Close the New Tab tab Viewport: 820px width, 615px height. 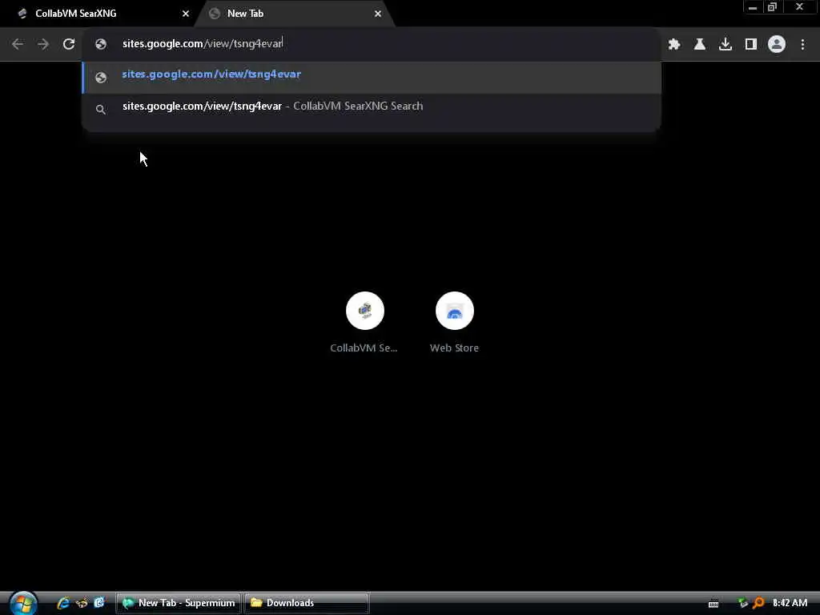click(378, 14)
